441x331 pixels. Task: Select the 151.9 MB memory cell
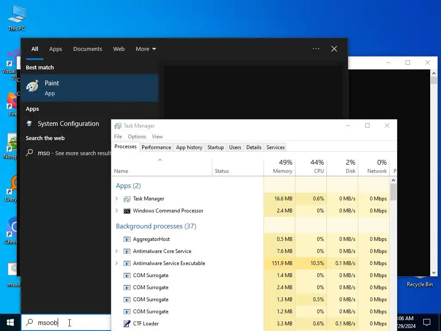280,263
